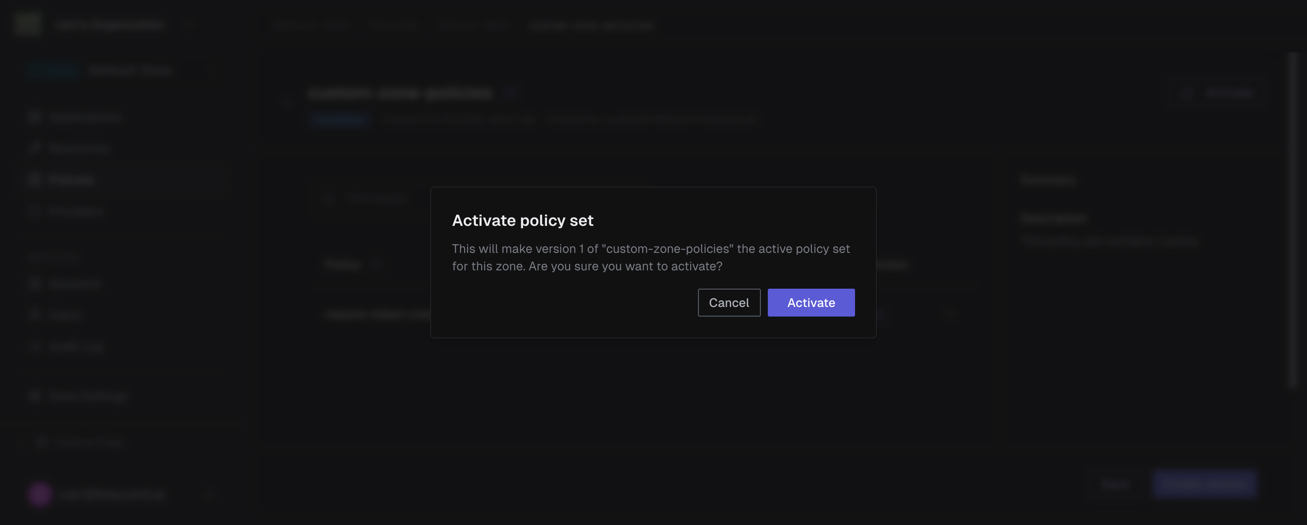Select the highlighted sidebar navigation item's icon
This screenshot has width=1307, height=525.
(34, 179)
